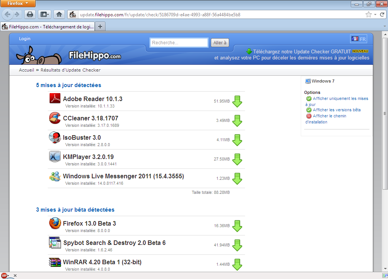Viewport: 388px width, 279px height.
Task: Click the CCleaner application icon
Action: click(55, 118)
